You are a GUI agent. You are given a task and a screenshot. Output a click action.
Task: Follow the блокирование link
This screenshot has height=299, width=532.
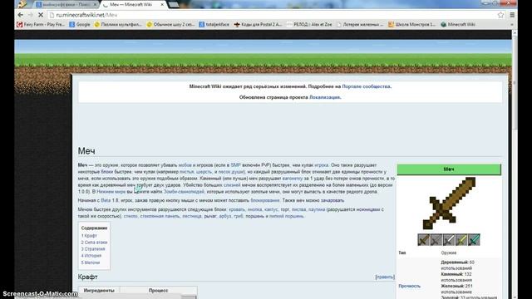(x=265, y=200)
